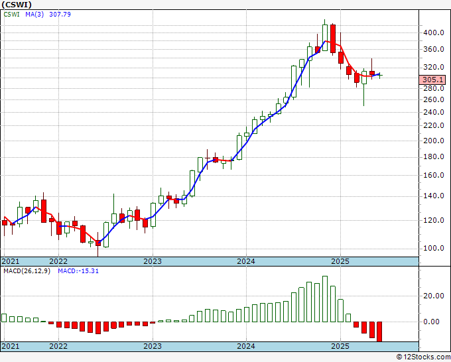Select 2022 on the price chart timeline
This screenshot has width=451, height=362.
tap(58, 261)
